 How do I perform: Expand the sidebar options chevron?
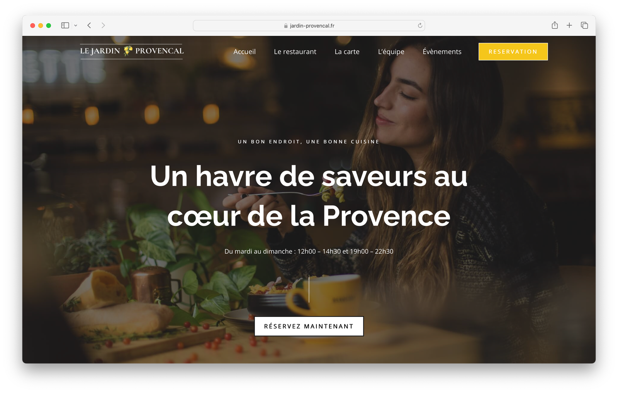coord(76,25)
